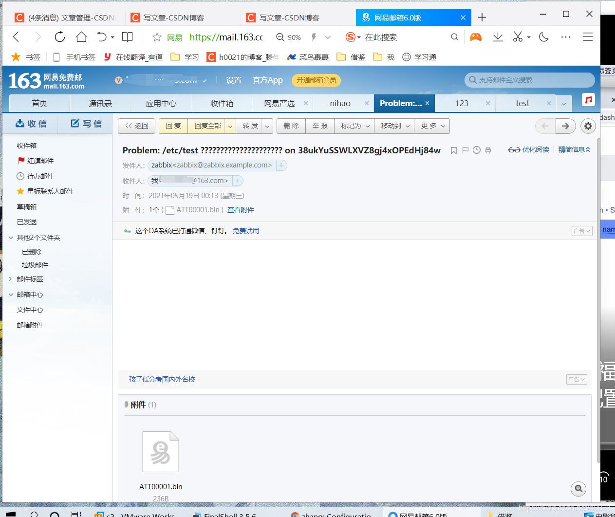
Task: Enable 优化阅读 mode
Action: coord(529,149)
